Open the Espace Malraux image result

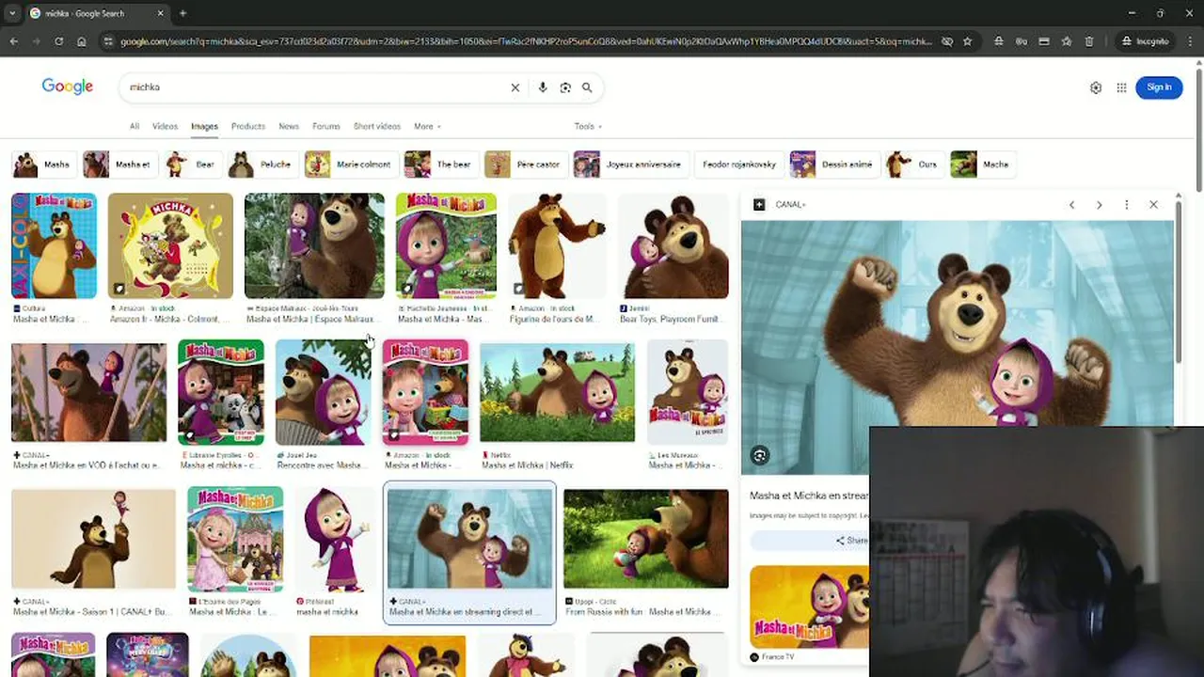[x=314, y=246]
